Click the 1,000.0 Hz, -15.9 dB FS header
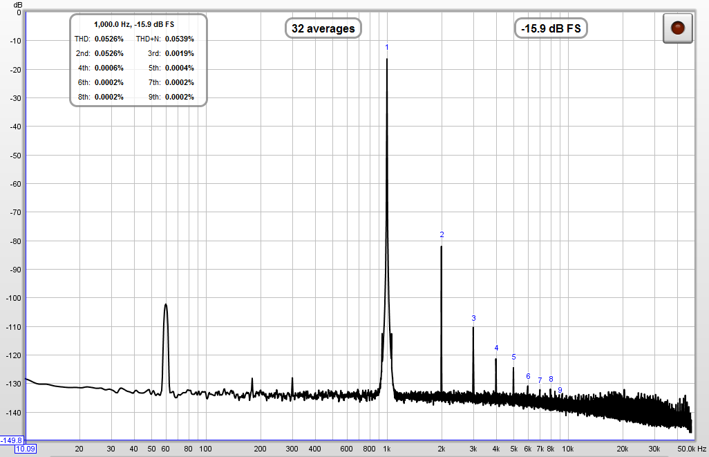The height and width of the screenshot is (457, 709). [134, 24]
